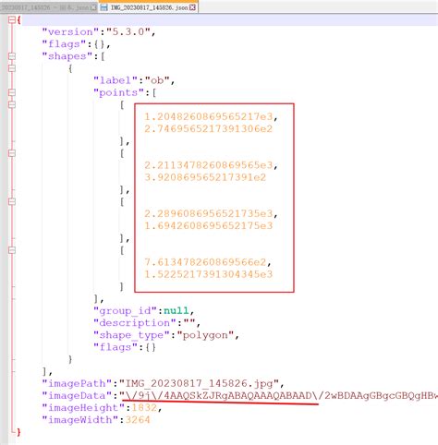
Task: Click the value 1.2048260869565217e3
Action: [x=209, y=116]
